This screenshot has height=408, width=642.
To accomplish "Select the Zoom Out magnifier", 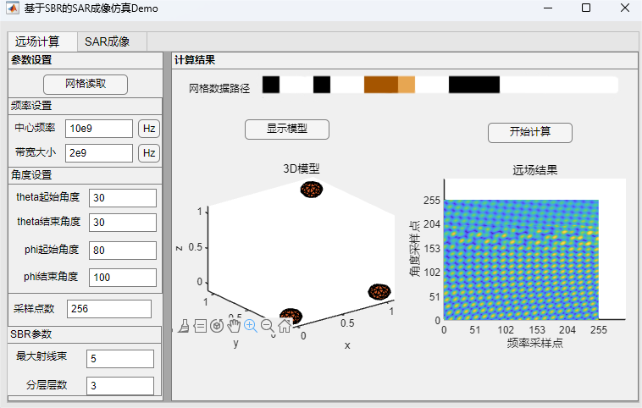I will [x=267, y=325].
